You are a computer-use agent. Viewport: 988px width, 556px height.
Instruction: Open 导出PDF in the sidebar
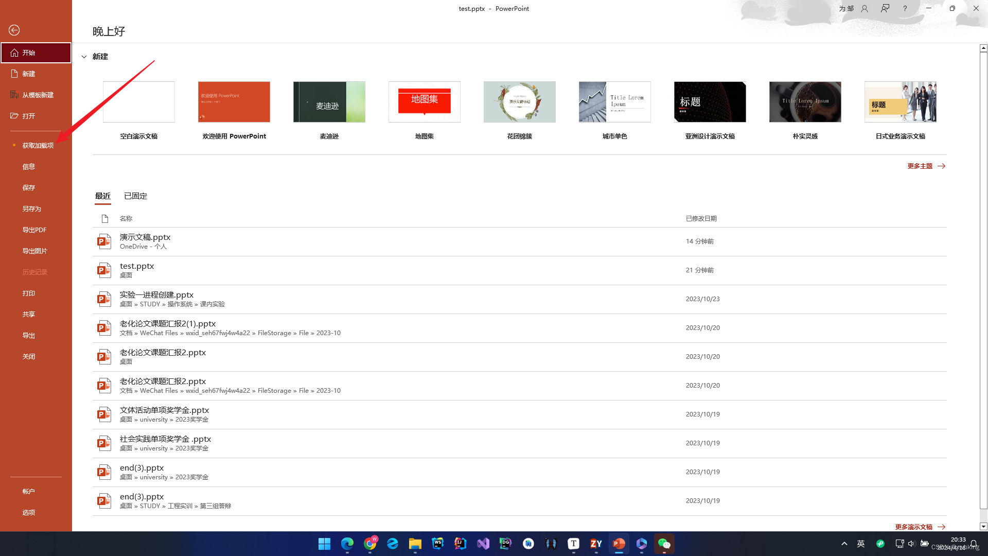pyautogui.click(x=34, y=230)
